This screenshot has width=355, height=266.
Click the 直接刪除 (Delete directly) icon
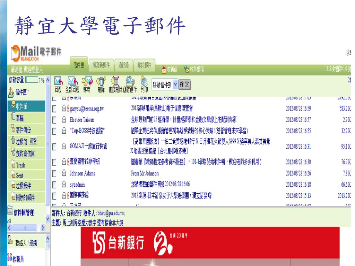(x=115, y=81)
